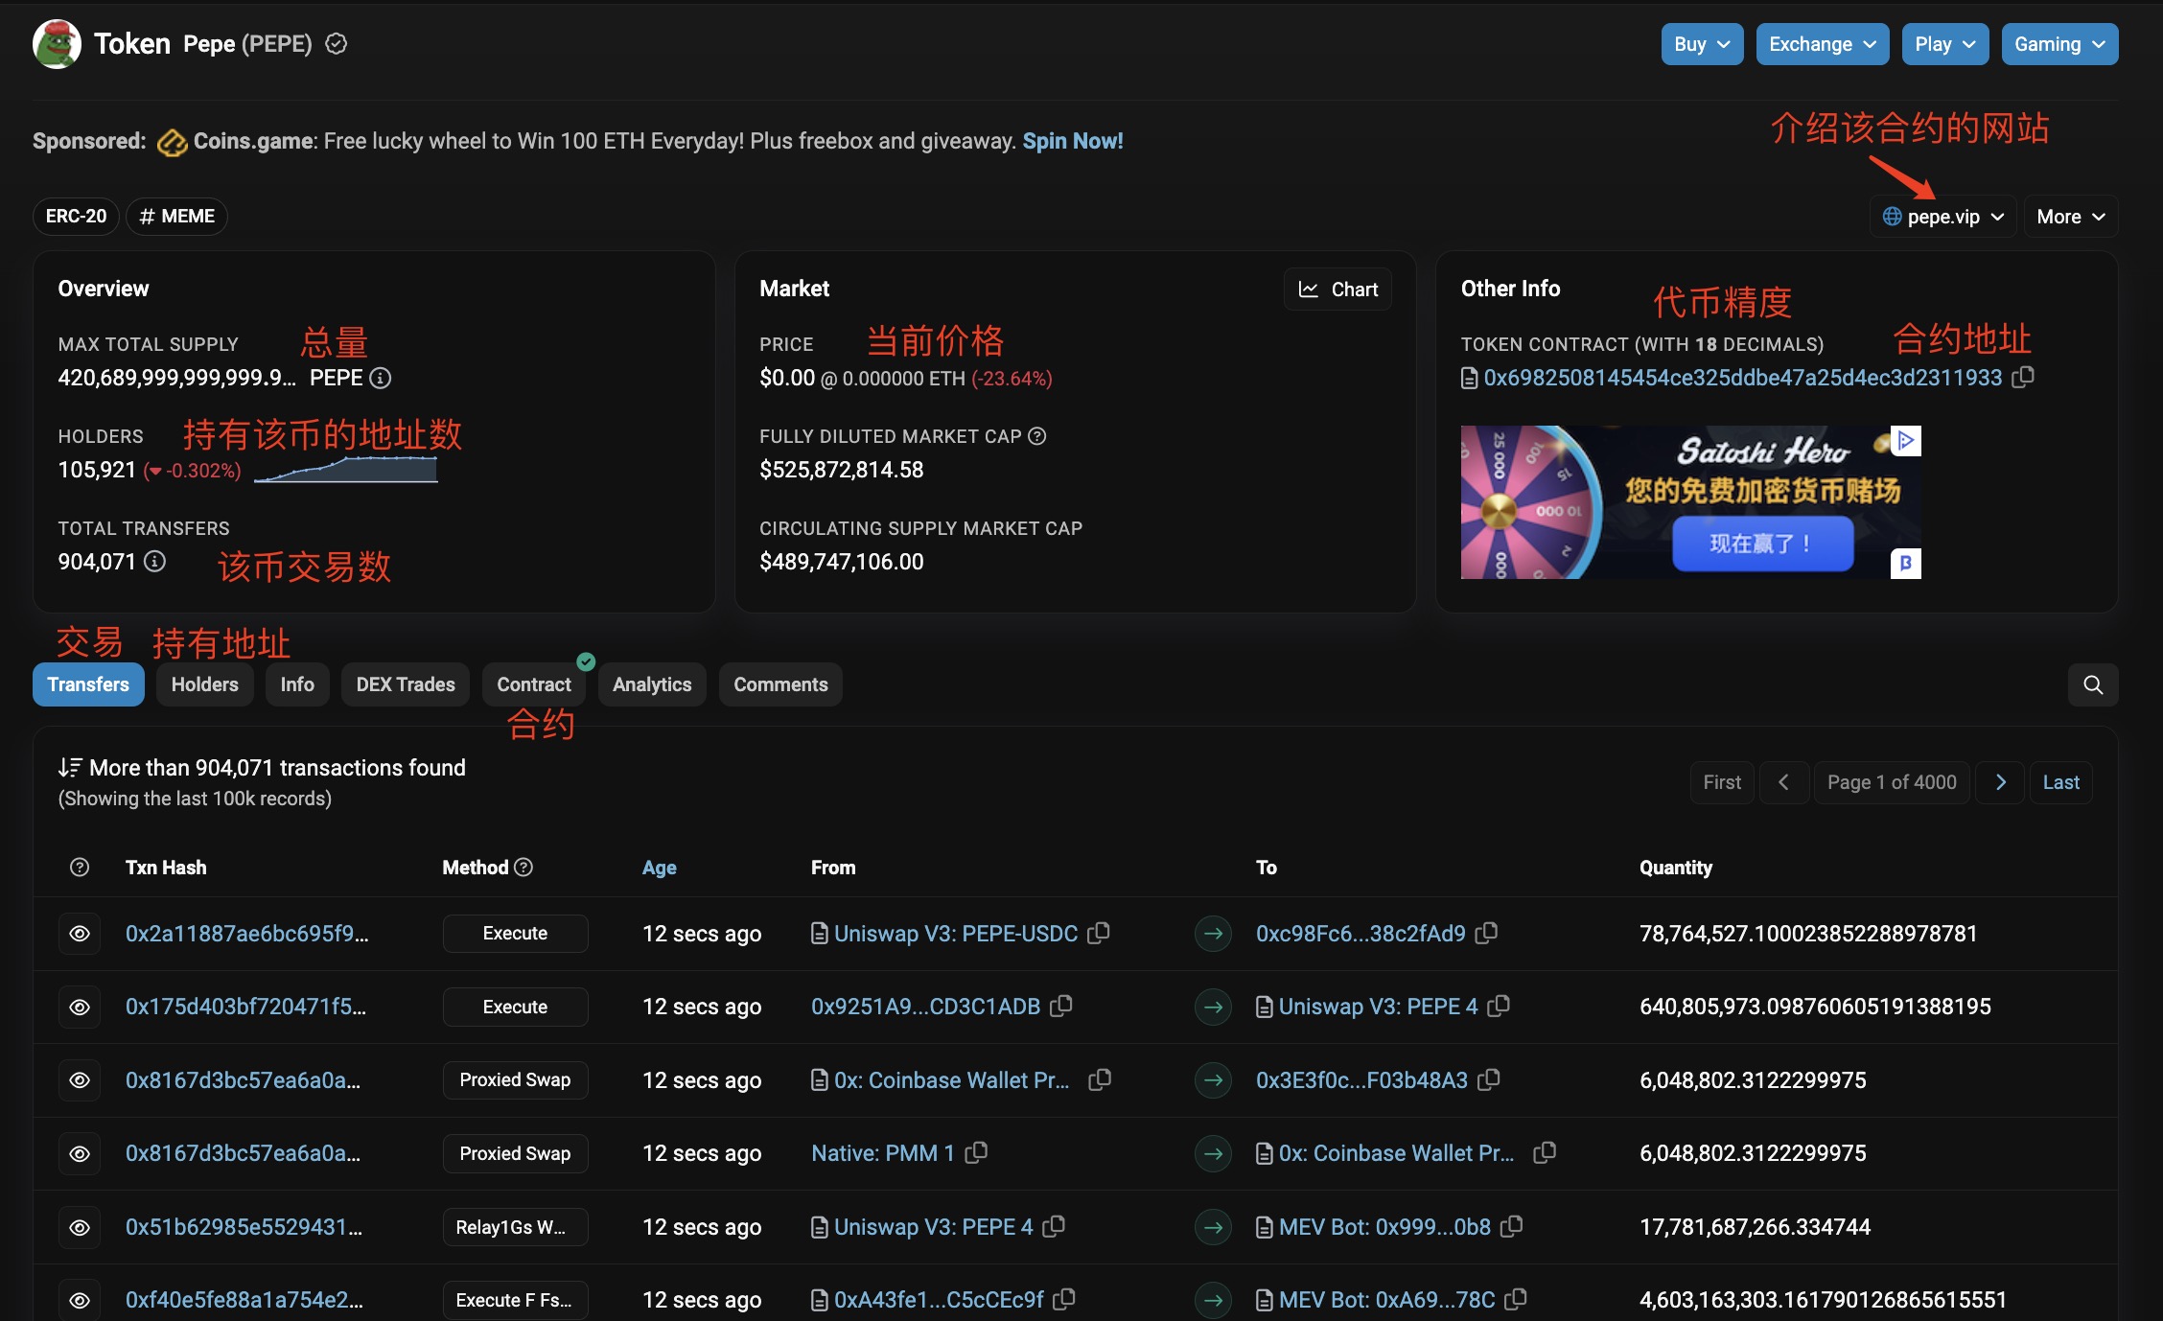Click the sort icon beside transactions found

[x=69, y=767]
